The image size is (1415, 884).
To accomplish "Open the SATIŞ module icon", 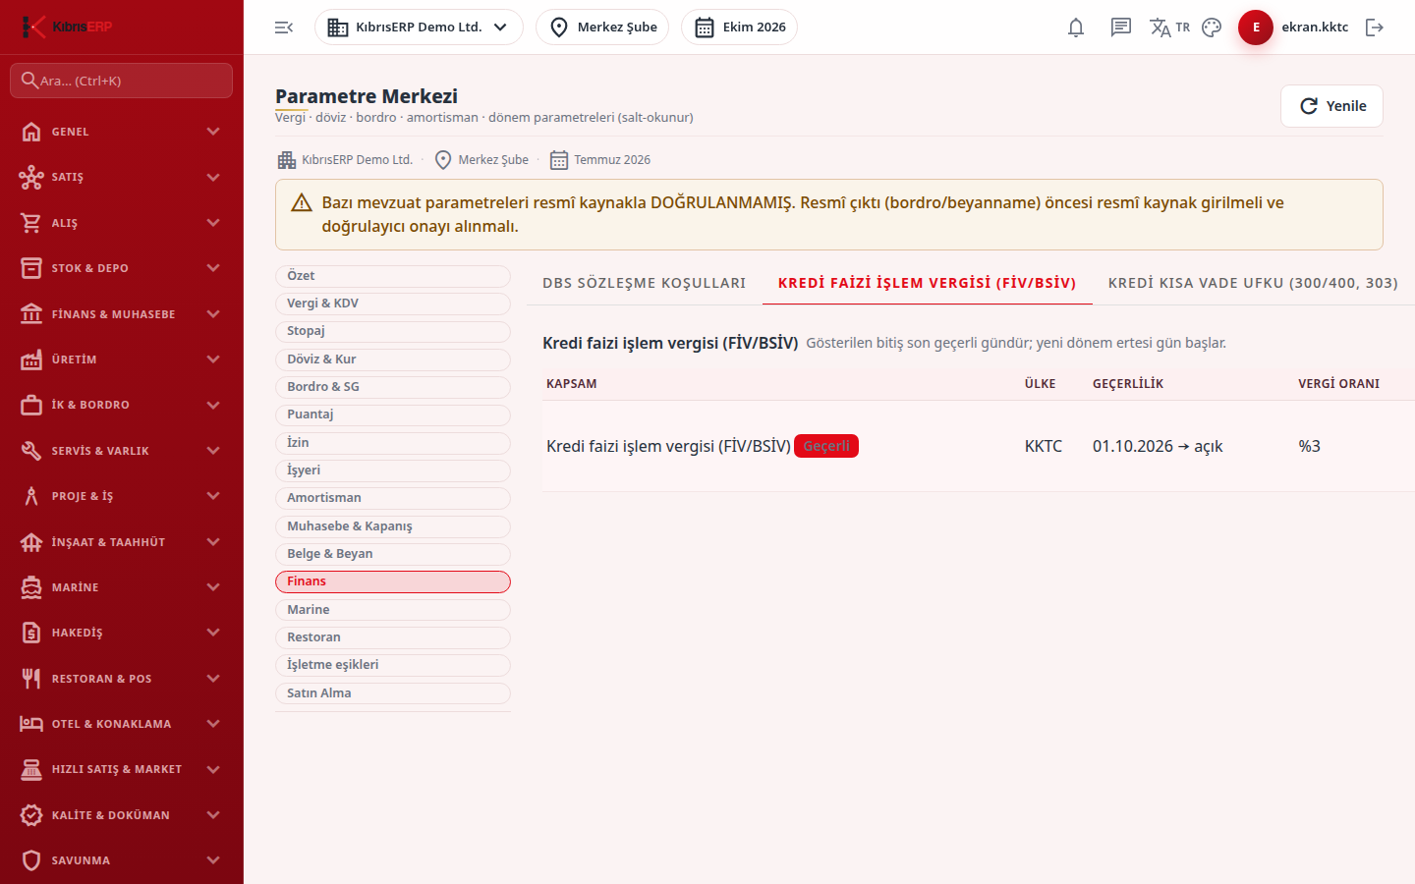I will tap(31, 177).
